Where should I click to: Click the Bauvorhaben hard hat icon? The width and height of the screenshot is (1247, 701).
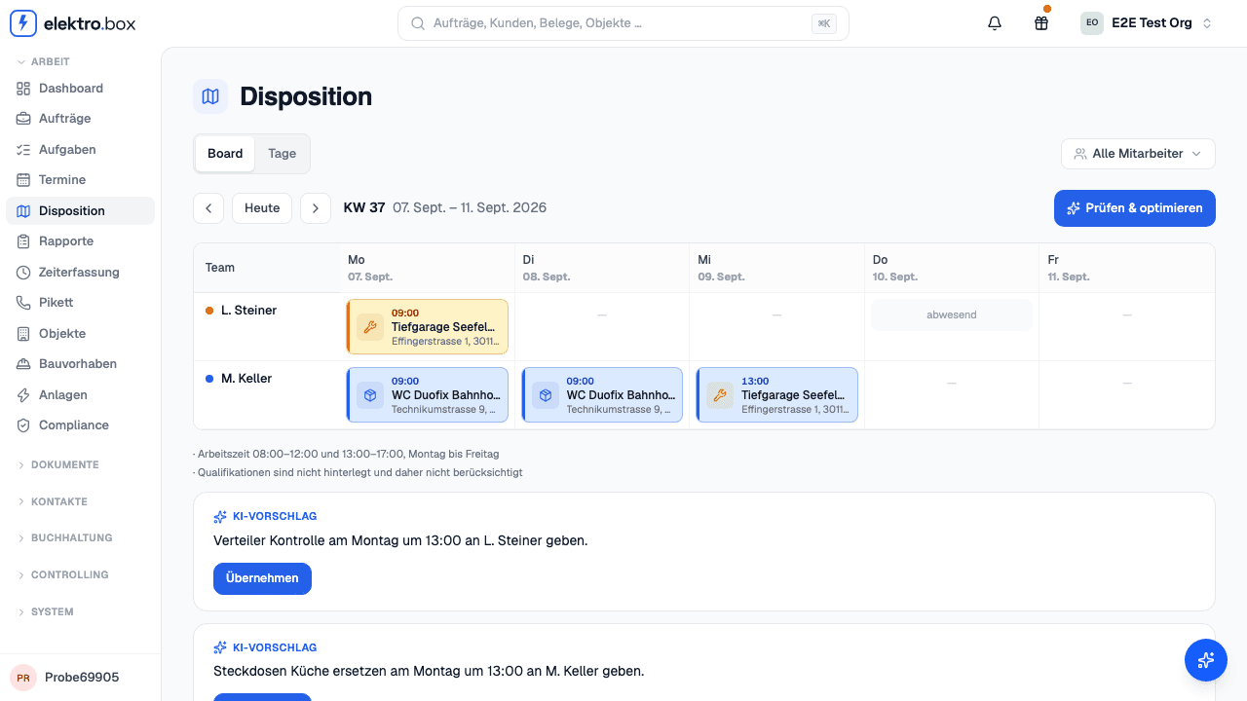coord(23,364)
